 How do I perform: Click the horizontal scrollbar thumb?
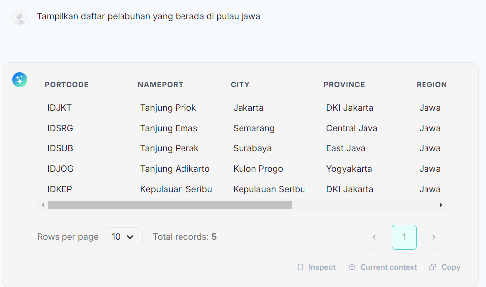click(169, 205)
